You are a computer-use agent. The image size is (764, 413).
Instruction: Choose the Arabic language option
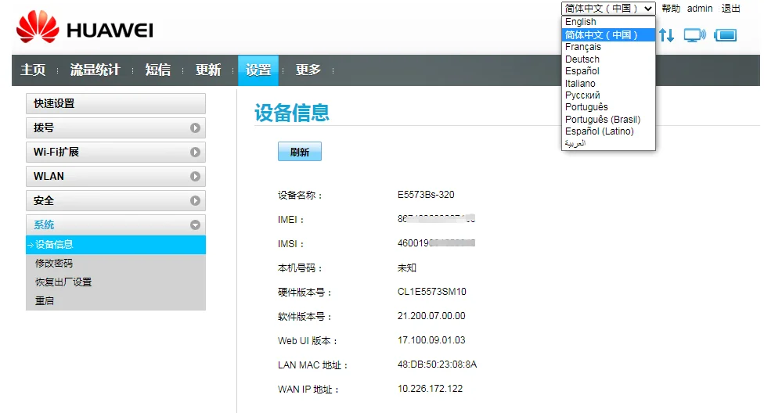pyautogui.click(x=608, y=143)
